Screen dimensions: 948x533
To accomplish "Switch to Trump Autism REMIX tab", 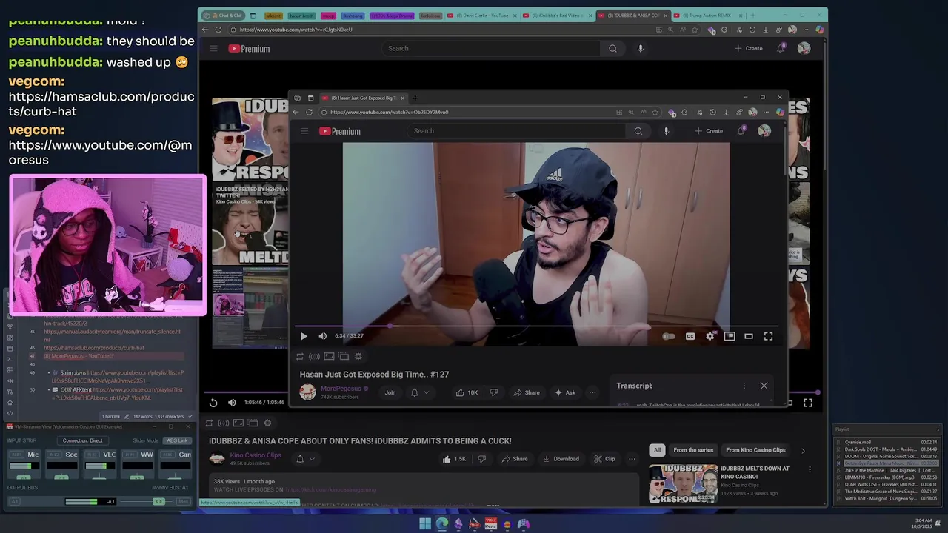I will coord(707,16).
